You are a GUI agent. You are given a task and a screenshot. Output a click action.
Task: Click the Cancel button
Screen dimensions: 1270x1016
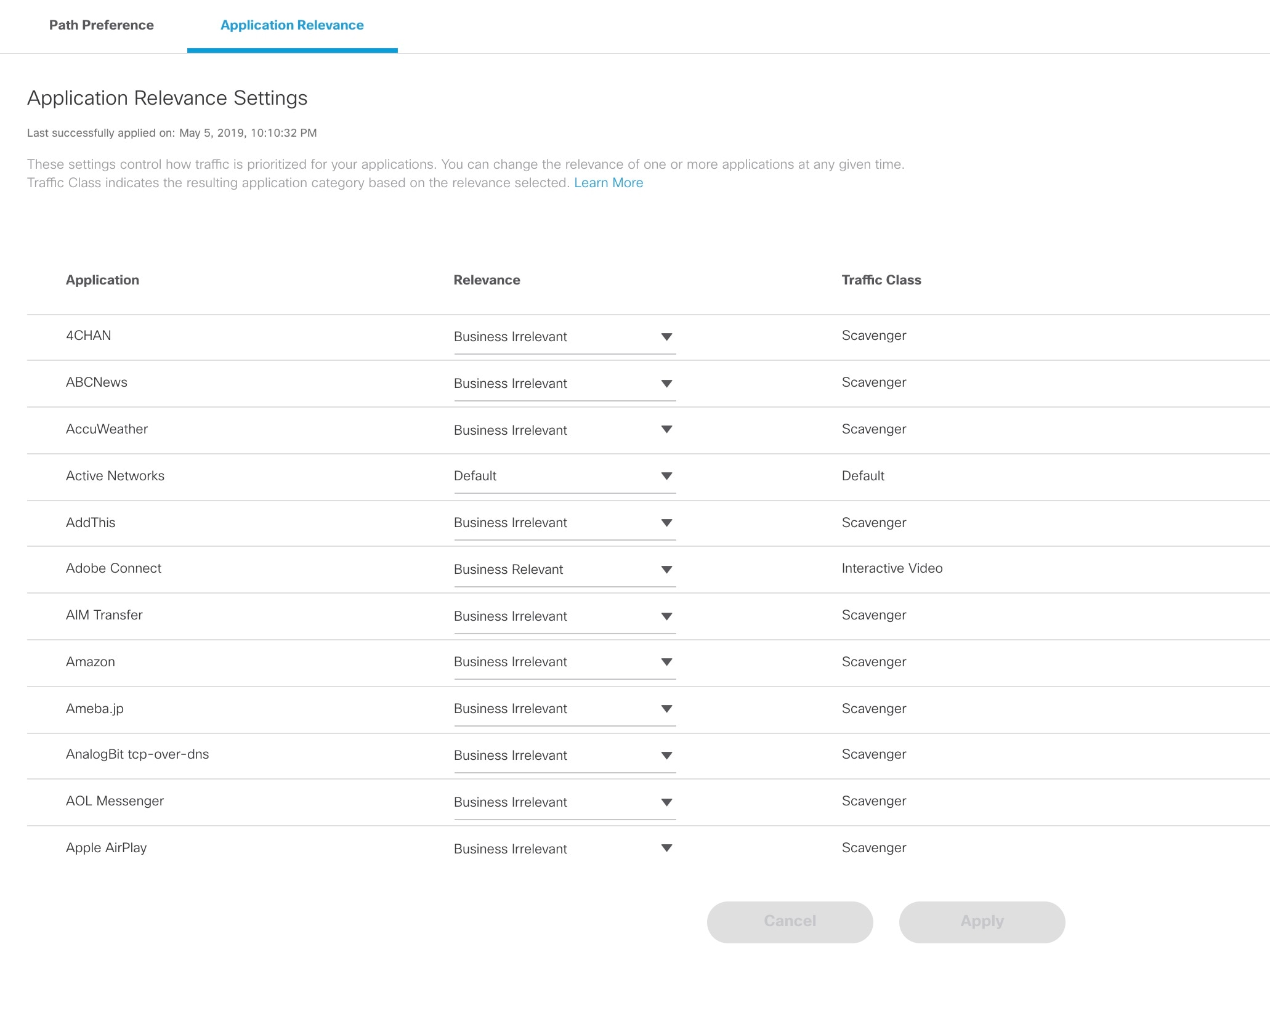tap(790, 922)
